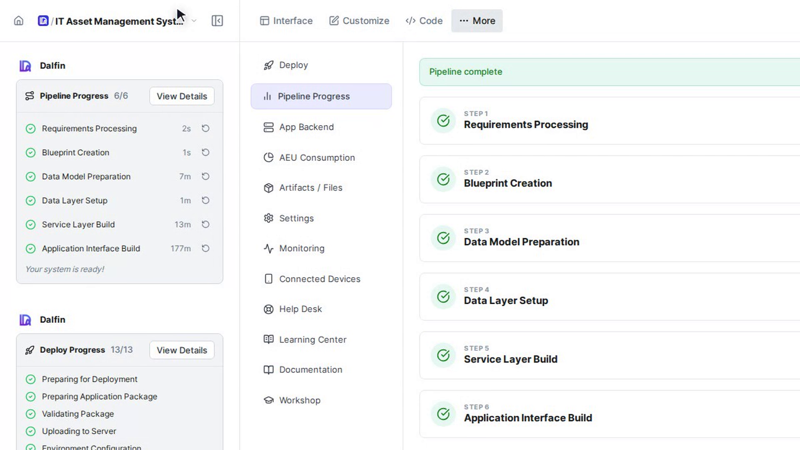Open the More menu
800x450 pixels.
[477, 21]
